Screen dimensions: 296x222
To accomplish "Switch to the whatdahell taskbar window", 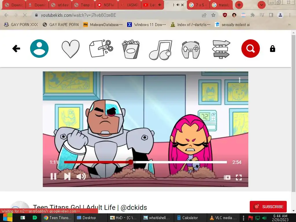I will [x=157, y=218].
